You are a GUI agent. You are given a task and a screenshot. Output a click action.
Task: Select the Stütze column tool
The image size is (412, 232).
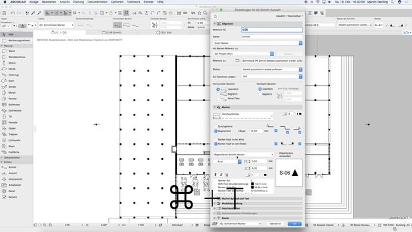pyautogui.click(x=16, y=63)
